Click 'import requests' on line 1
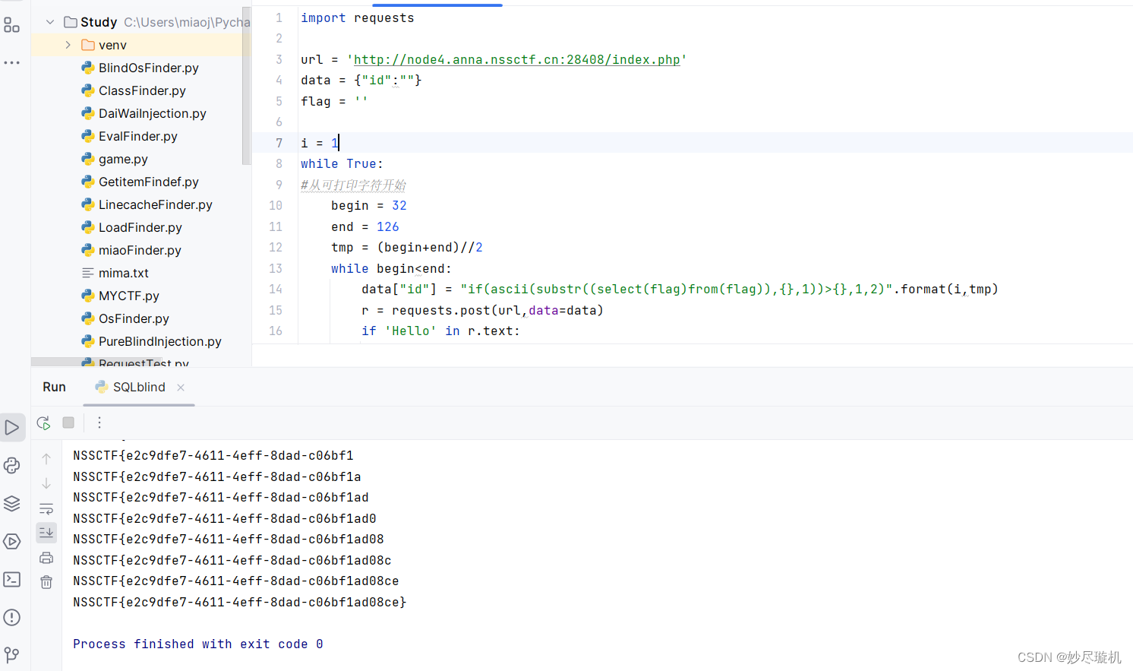The image size is (1133, 671). [x=357, y=17]
